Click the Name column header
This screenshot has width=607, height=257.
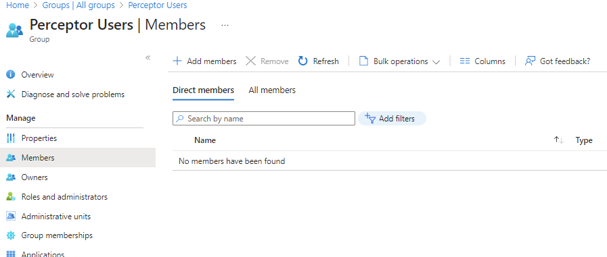click(x=205, y=140)
